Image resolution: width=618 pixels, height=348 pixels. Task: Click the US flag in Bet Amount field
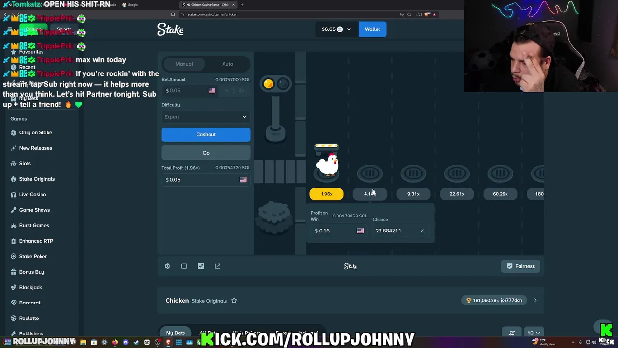click(211, 91)
